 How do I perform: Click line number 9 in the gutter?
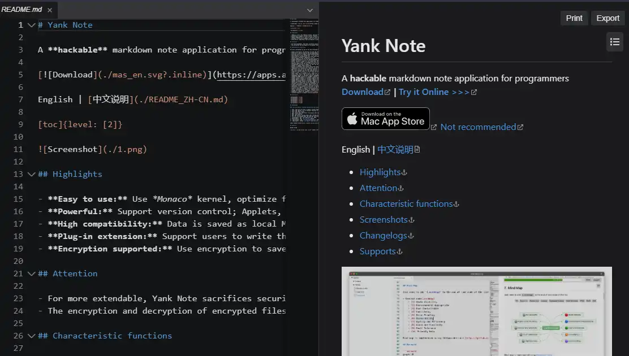(20, 124)
